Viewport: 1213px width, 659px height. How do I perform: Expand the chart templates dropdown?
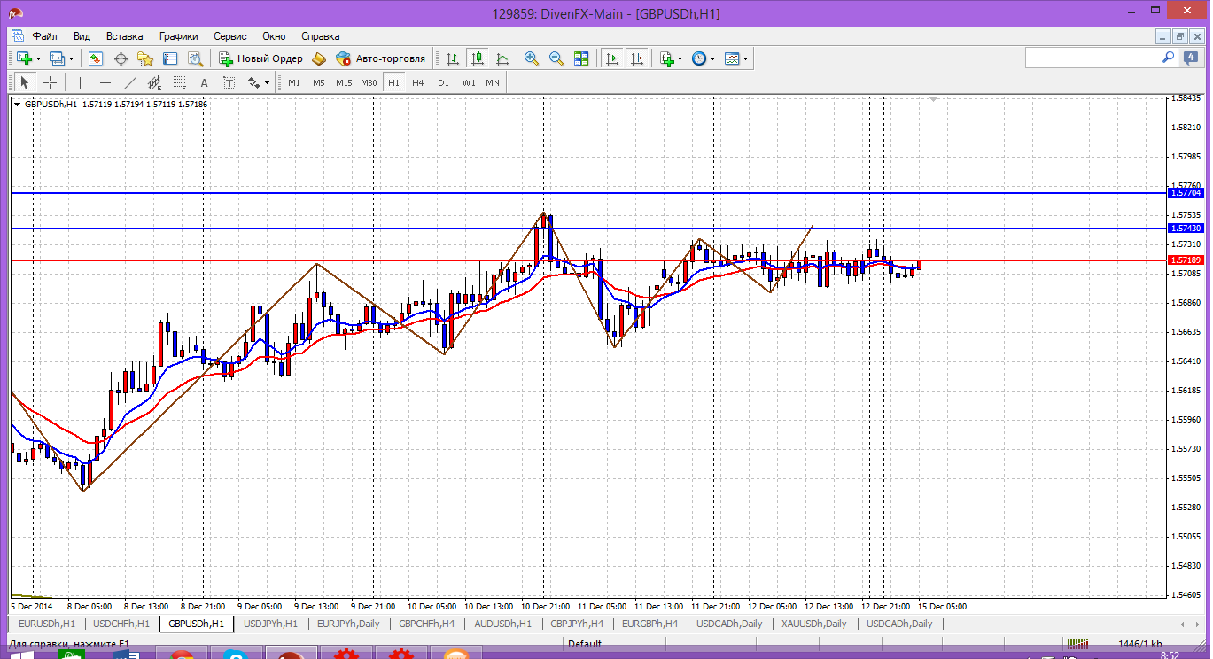point(746,58)
